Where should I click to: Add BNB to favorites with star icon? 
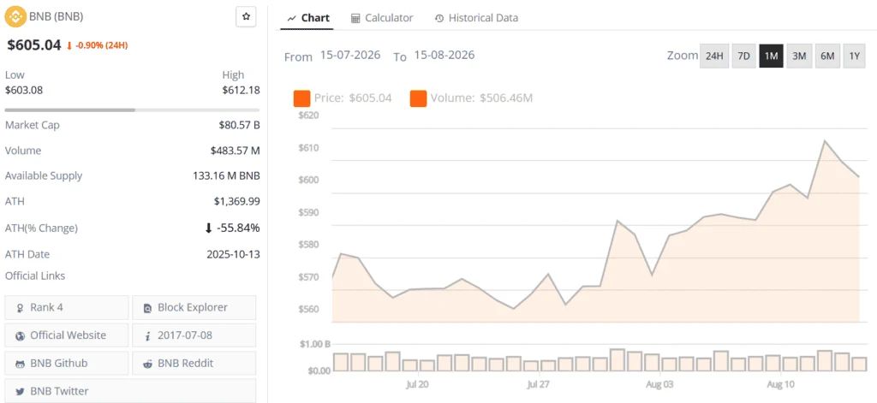coord(246,17)
